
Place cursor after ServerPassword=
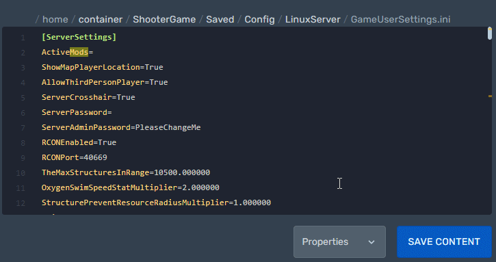point(112,112)
